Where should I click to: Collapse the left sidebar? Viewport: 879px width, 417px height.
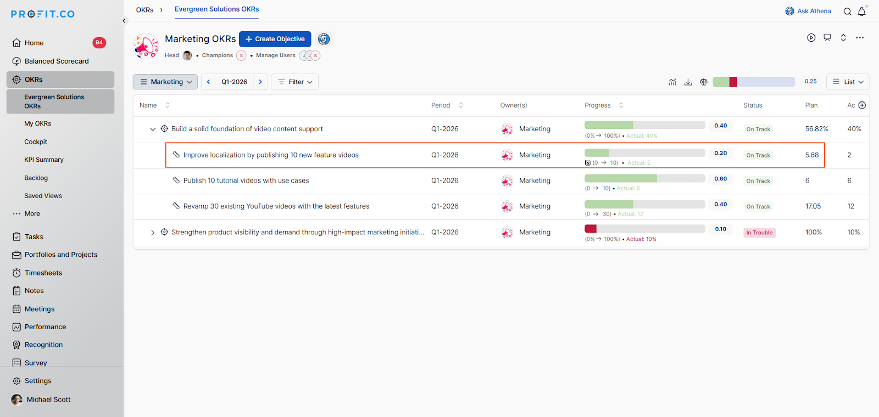click(124, 21)
